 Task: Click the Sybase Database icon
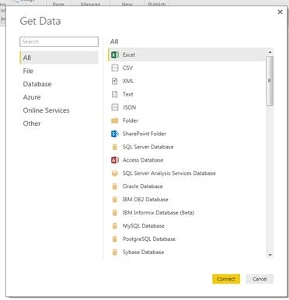[x=115, y=252]
